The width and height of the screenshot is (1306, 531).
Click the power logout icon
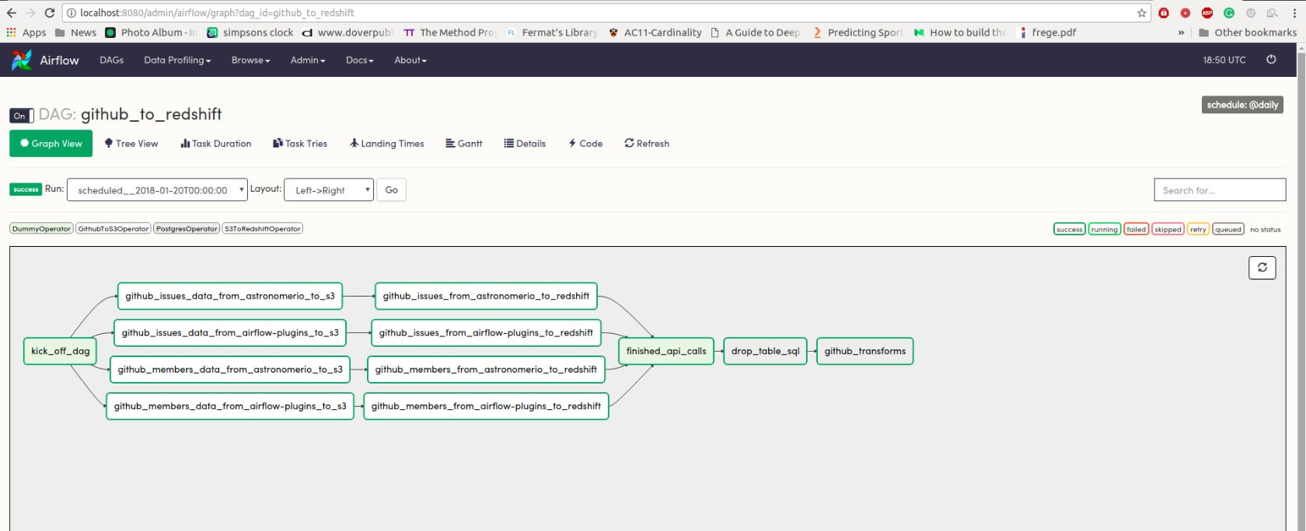(1271, 60)
